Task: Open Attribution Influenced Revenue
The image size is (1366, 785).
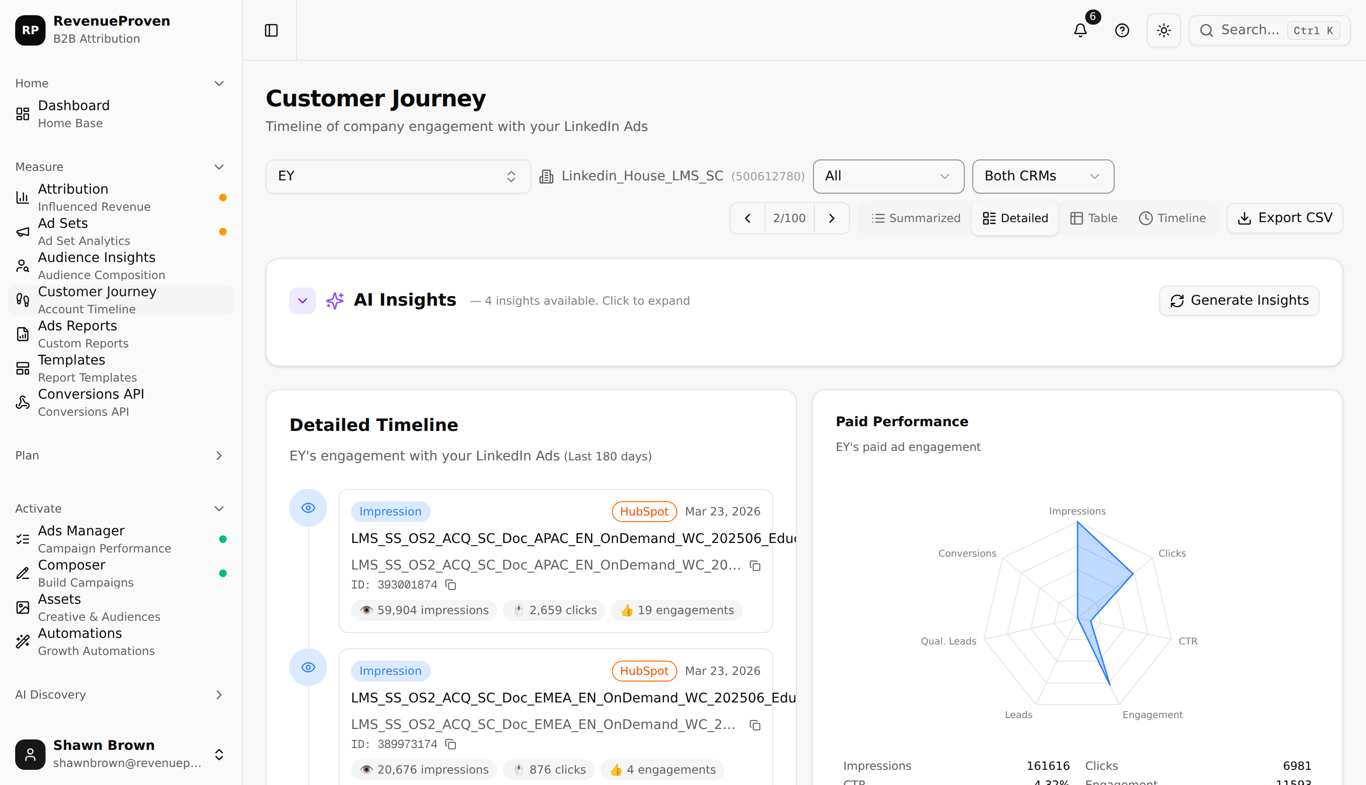Action: coord(120,197)
